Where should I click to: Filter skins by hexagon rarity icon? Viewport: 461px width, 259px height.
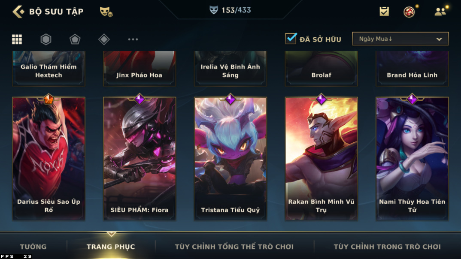tap(46, 39)
